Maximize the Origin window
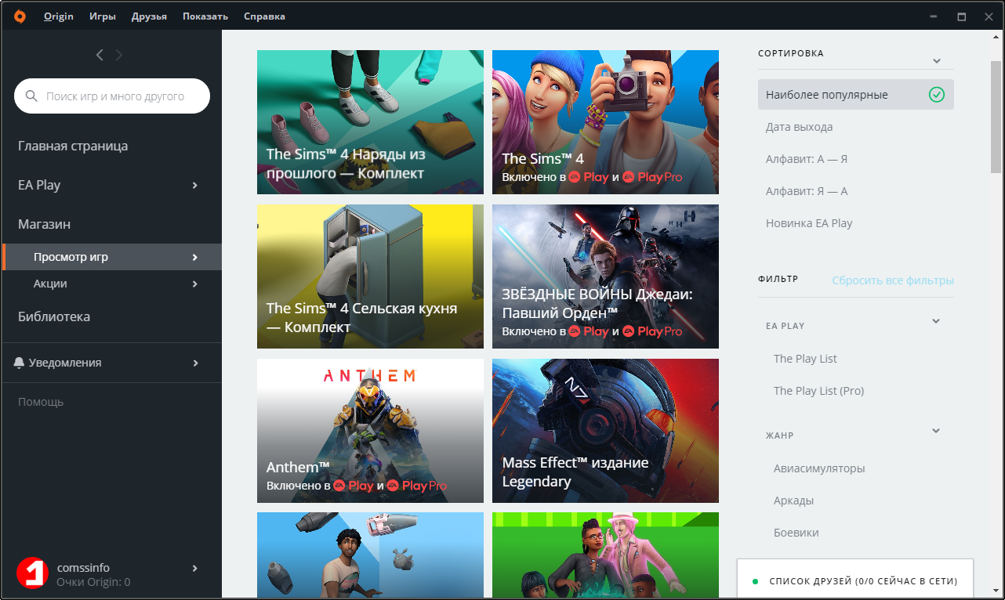 pos(961,16)
